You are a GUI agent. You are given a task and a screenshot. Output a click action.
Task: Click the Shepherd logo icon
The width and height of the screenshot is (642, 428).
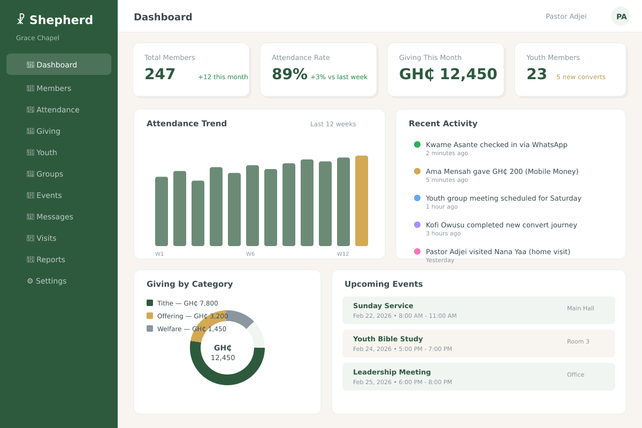pos(20,18)
